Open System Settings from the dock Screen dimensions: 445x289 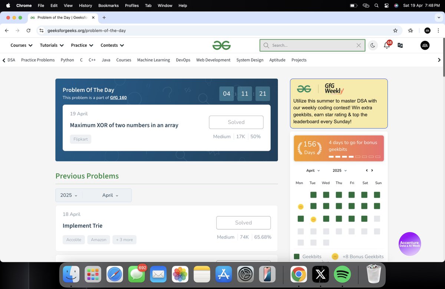245,275
